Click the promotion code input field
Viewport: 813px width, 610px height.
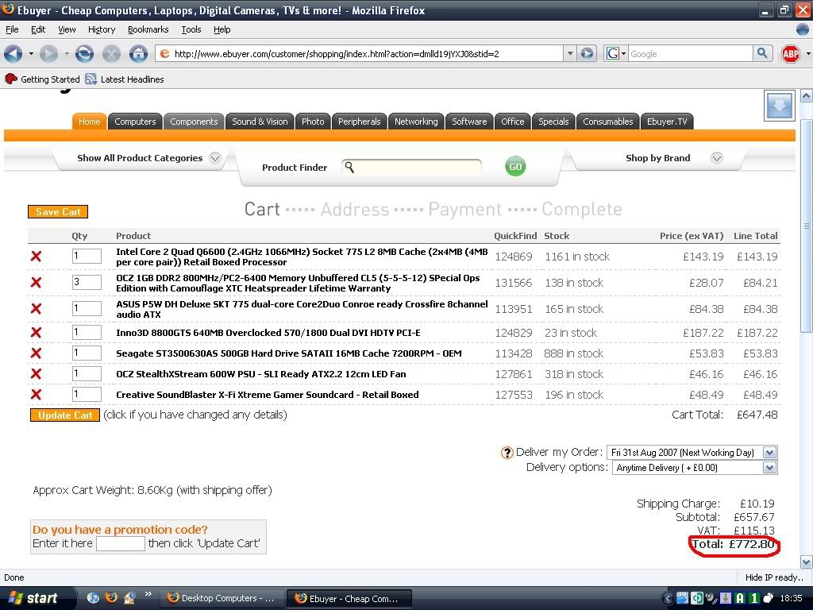pyautogui.click(x=120, y=544)
